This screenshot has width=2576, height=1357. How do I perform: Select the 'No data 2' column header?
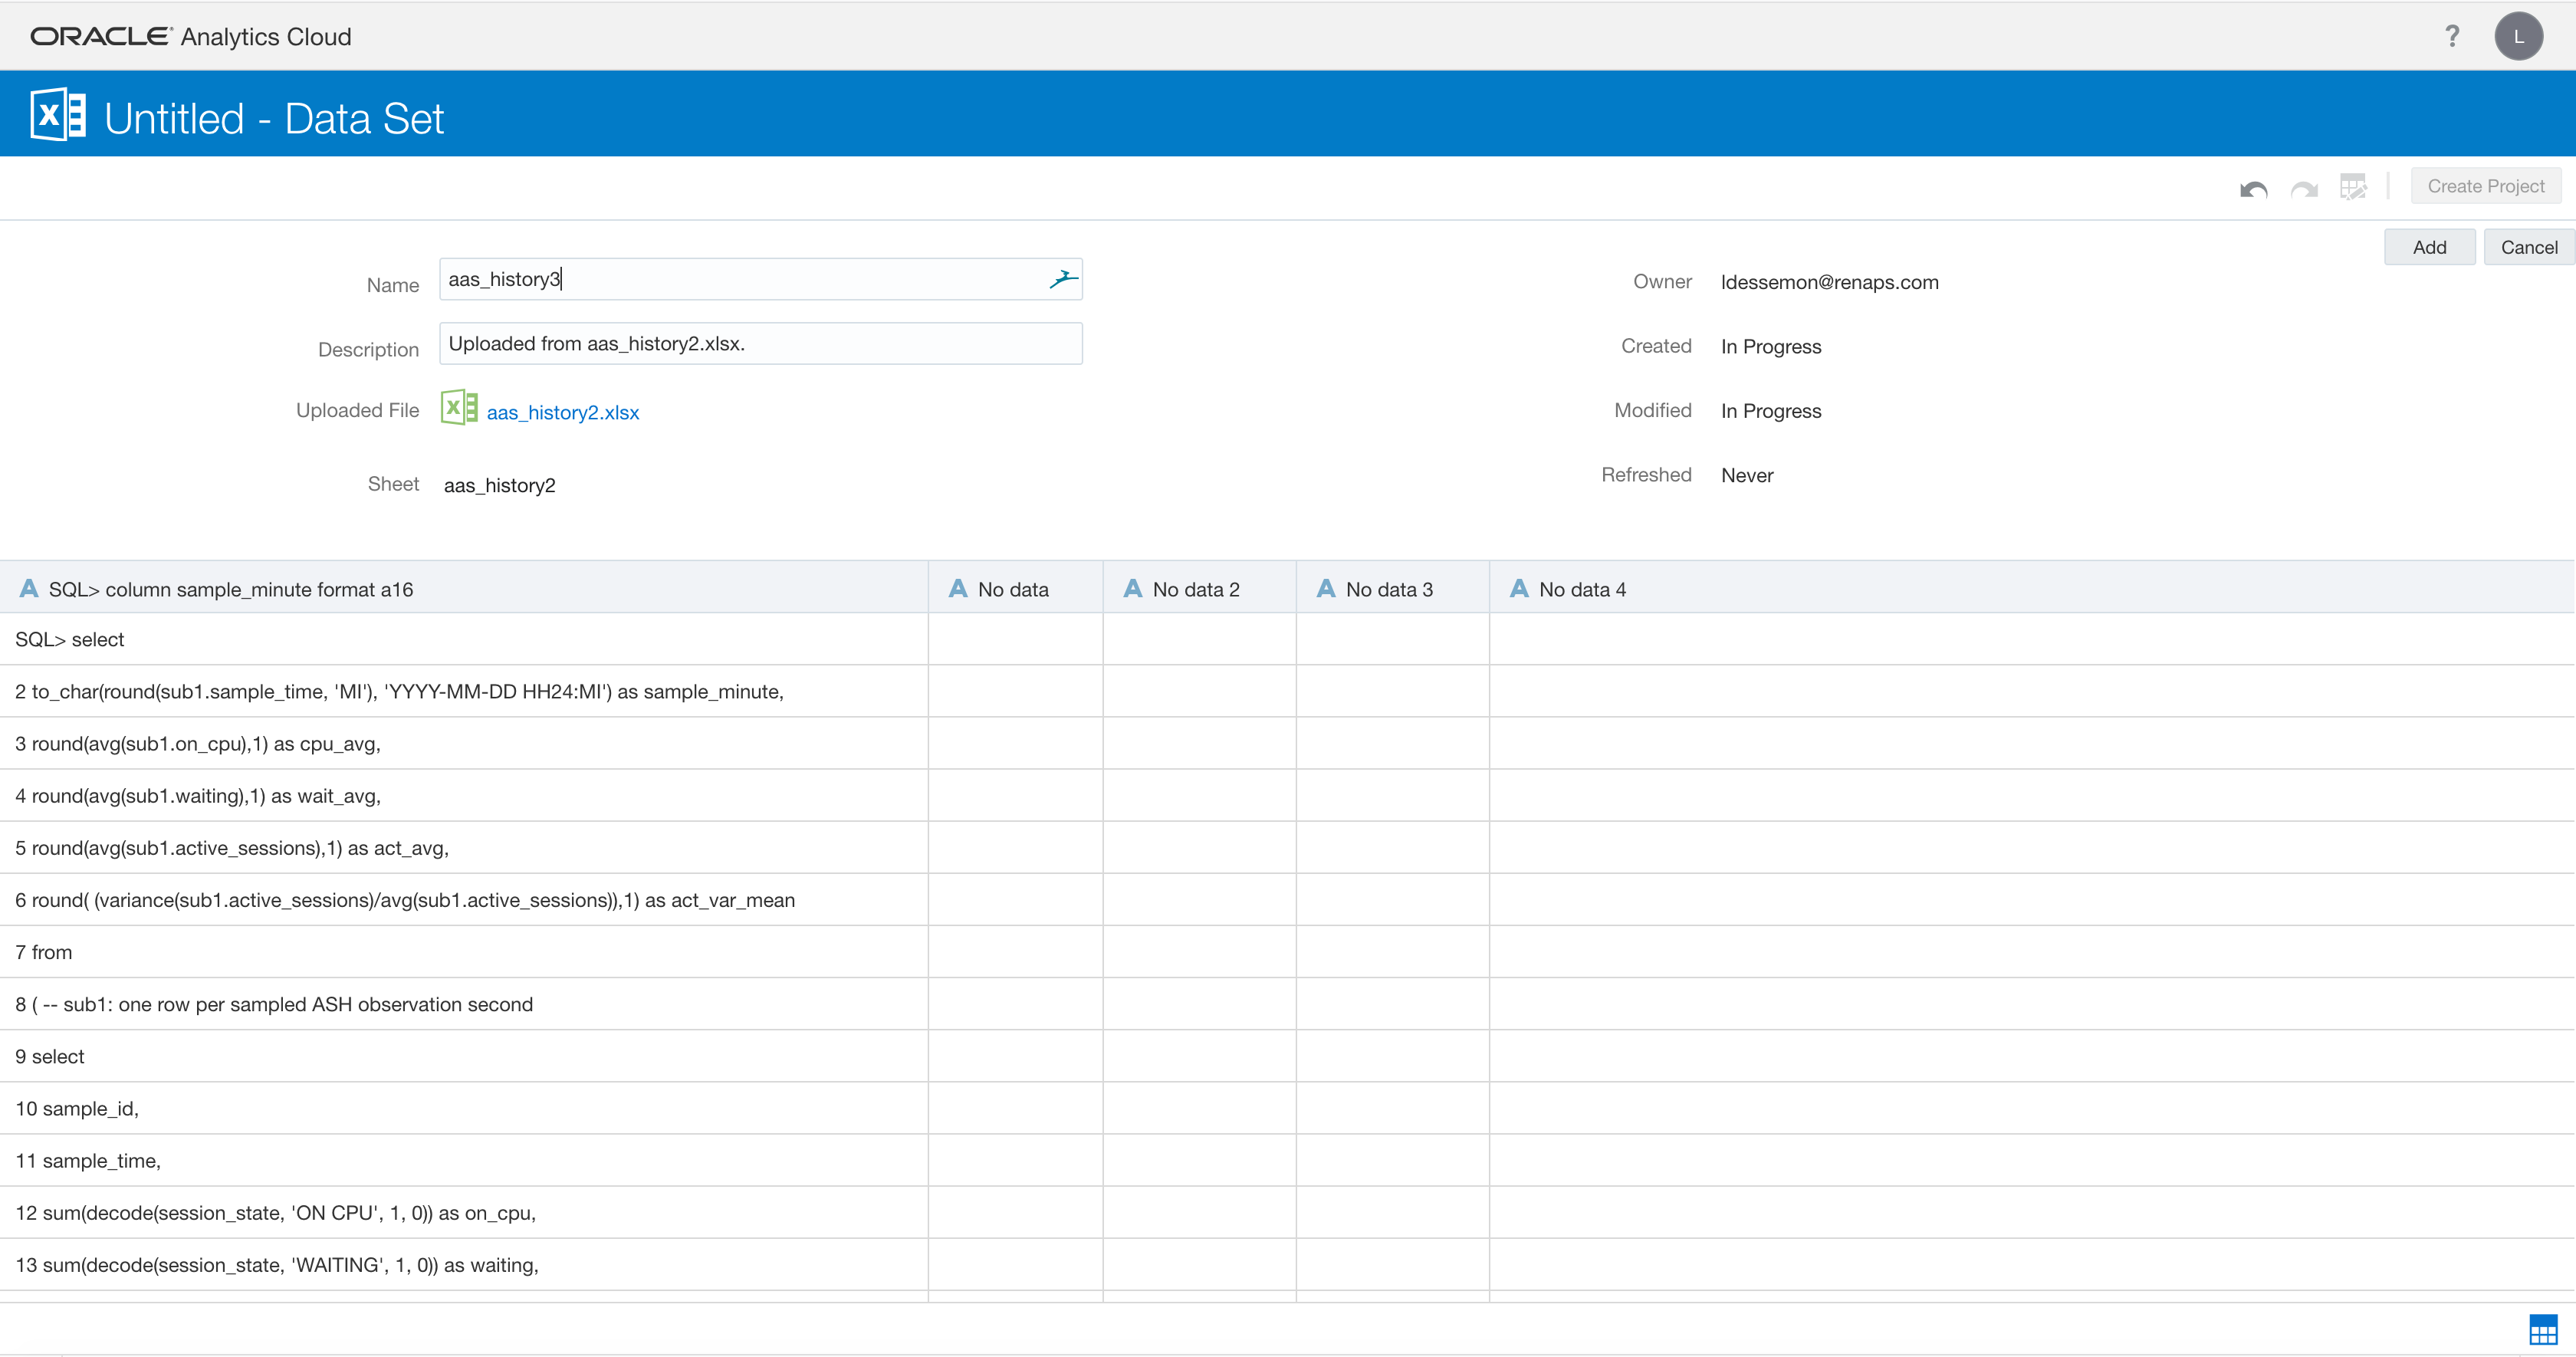point(1199,589)
